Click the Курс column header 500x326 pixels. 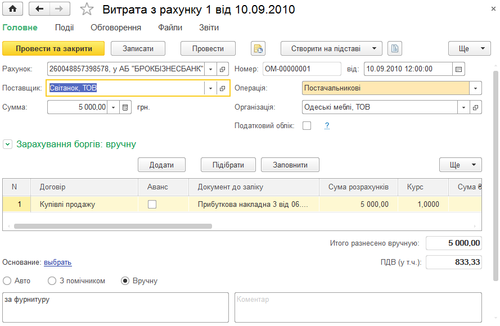(424, 187)
